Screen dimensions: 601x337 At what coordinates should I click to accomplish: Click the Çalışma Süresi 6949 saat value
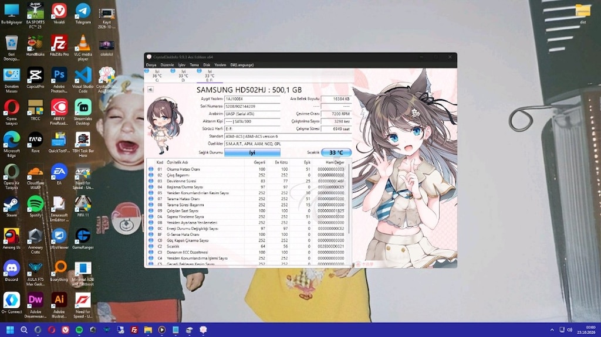(336, 129)
